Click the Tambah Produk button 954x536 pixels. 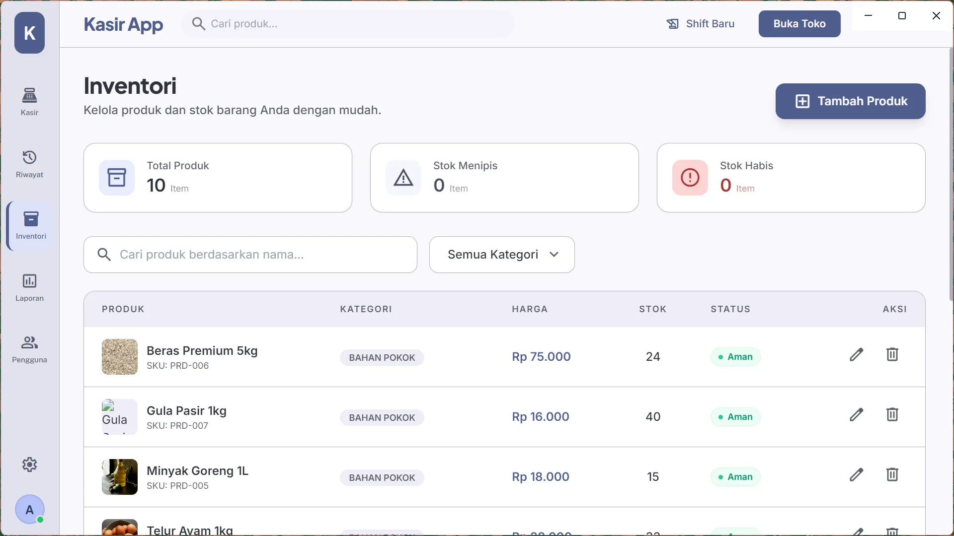(850, 101)
